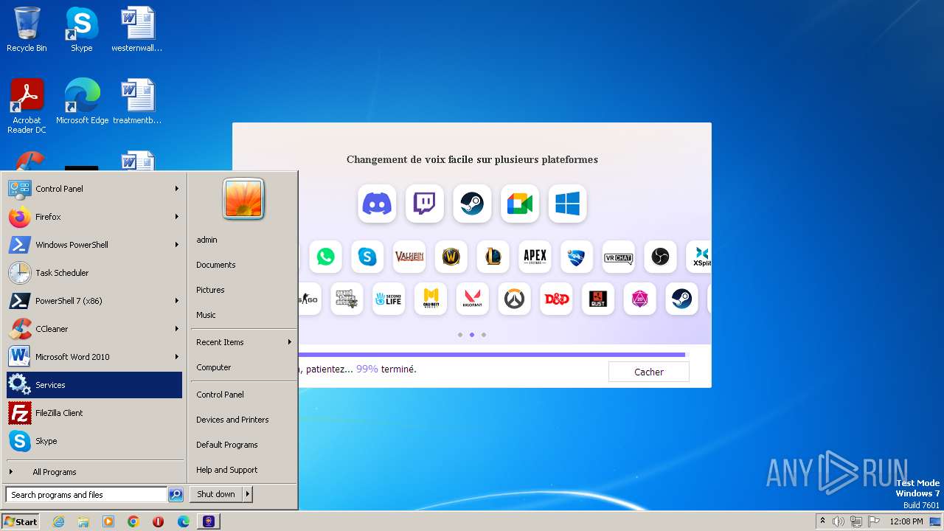Click the Skype icon in installer window
Screen dimensions: 944x531
pos(367,257)
